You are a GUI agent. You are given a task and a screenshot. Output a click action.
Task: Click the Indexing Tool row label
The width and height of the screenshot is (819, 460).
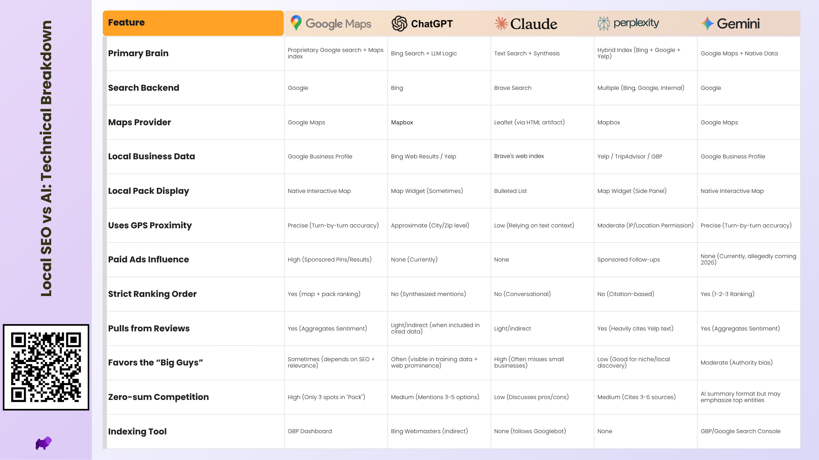click(137, 431)
